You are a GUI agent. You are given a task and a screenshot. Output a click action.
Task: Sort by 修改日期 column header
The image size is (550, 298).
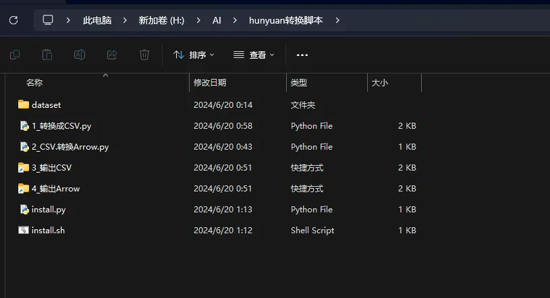[210, 82]
